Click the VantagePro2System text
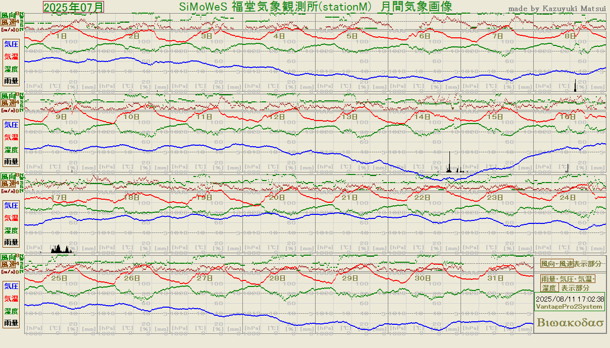610x348 pixels. (569, 307)
